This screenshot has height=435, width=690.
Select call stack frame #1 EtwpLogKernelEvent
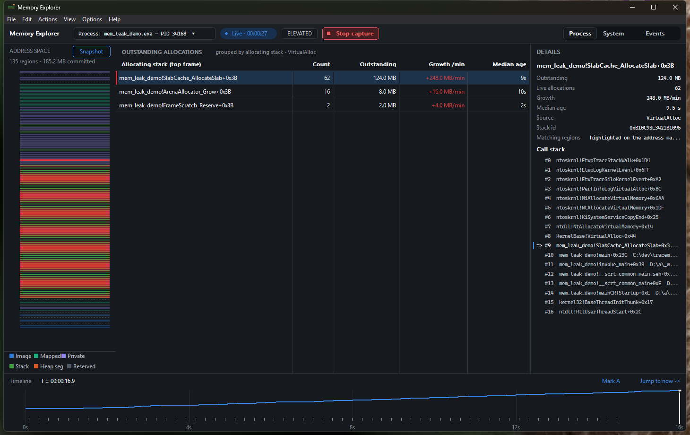607,170
